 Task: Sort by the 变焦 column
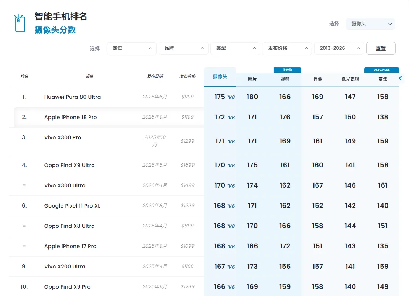coord(383,79)
